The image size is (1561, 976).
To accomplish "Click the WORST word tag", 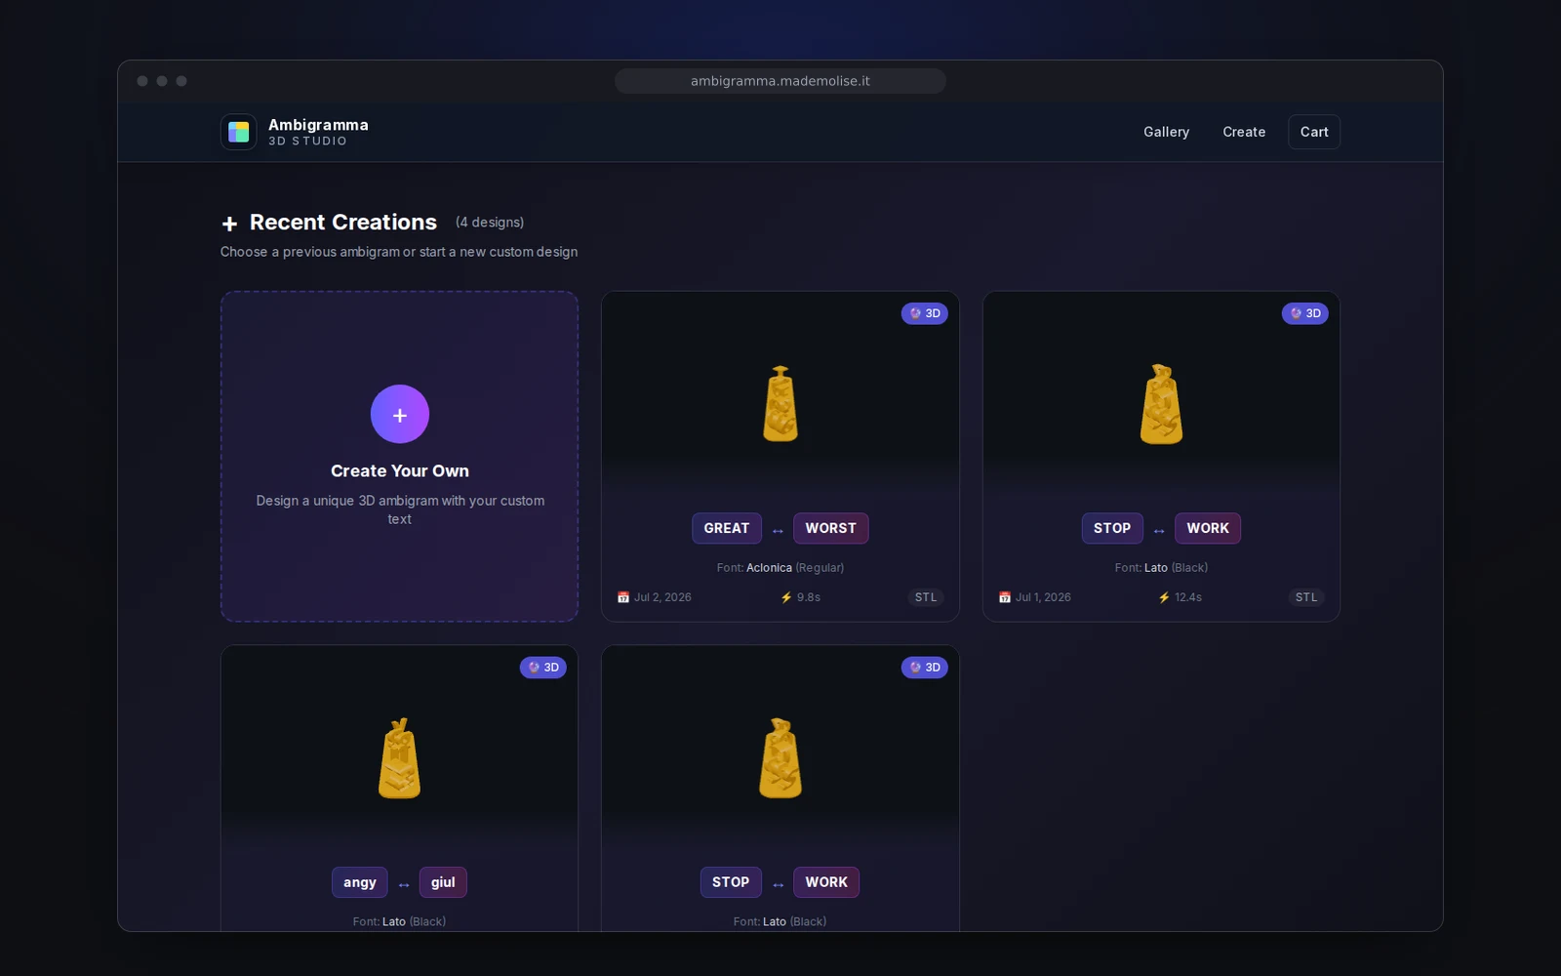I will [831, 528].
